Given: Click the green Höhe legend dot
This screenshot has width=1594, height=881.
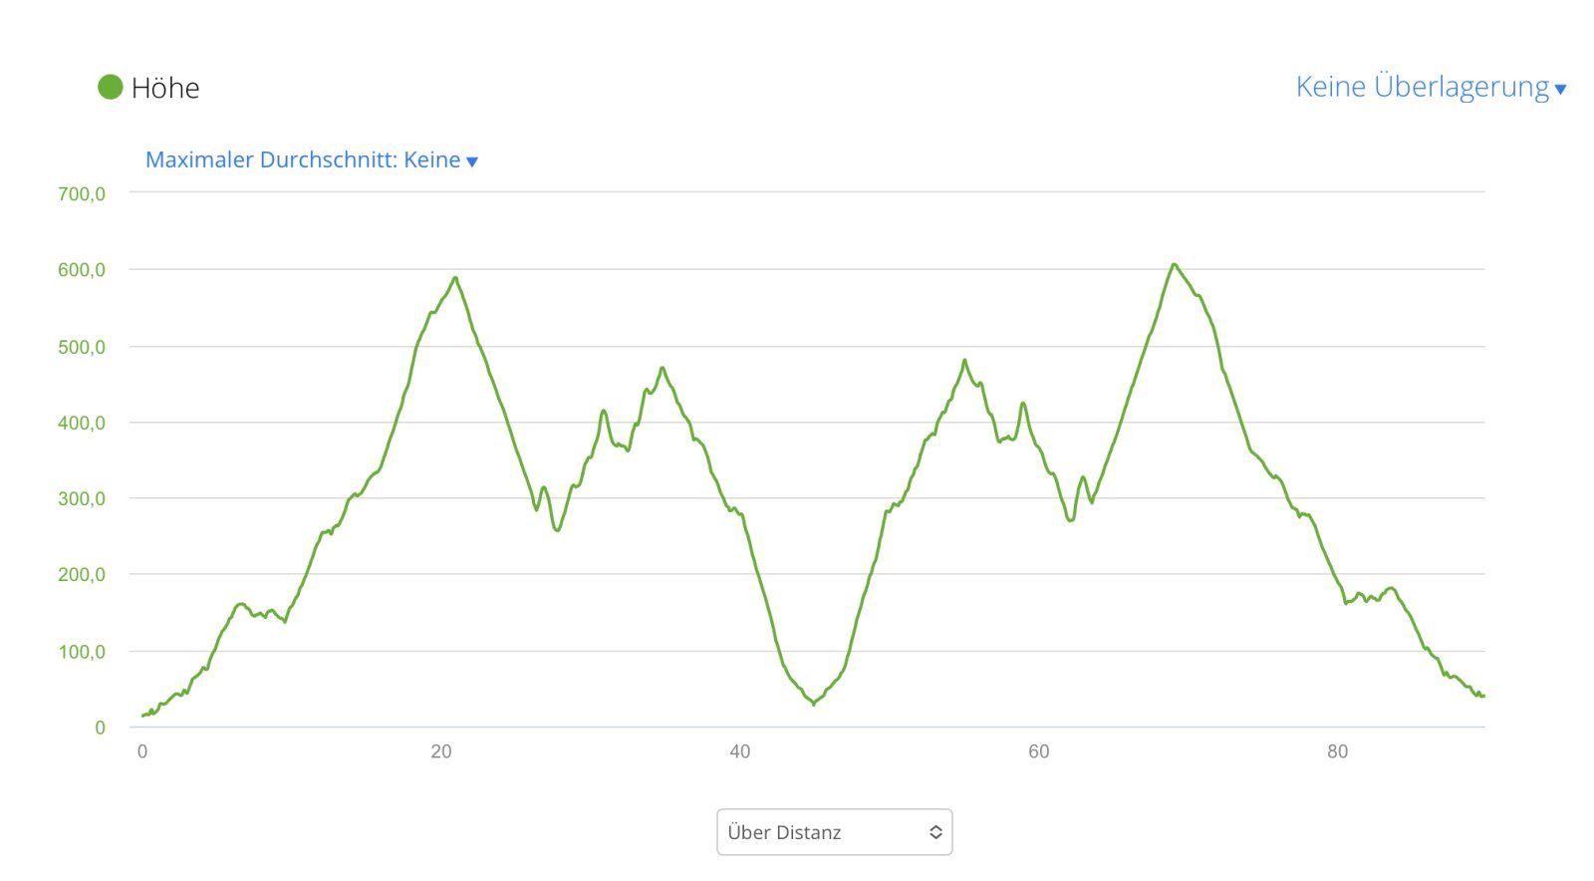Looking at the screenshot, I should 110,88.
